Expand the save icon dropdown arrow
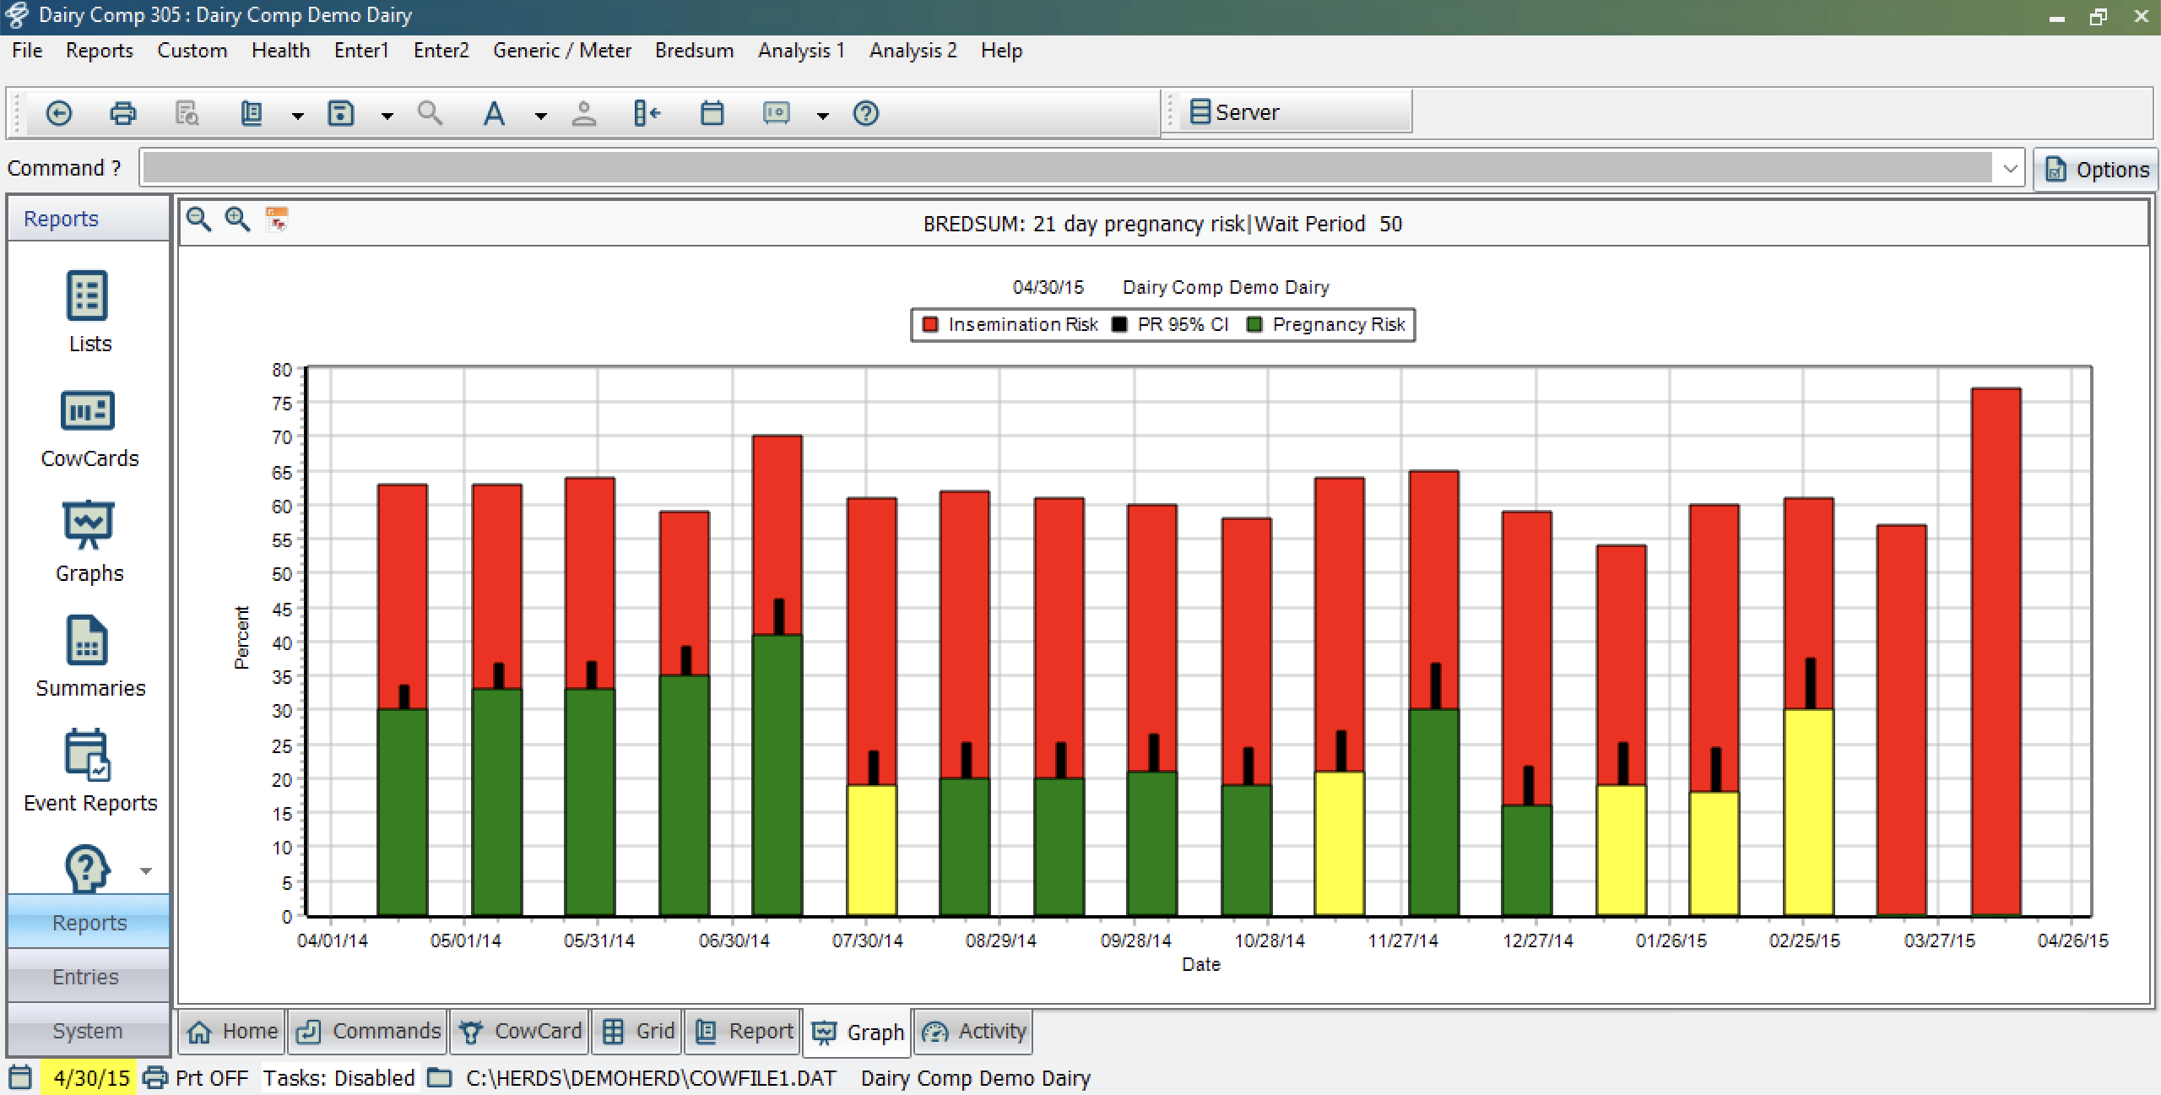 (x=387, y=116)
